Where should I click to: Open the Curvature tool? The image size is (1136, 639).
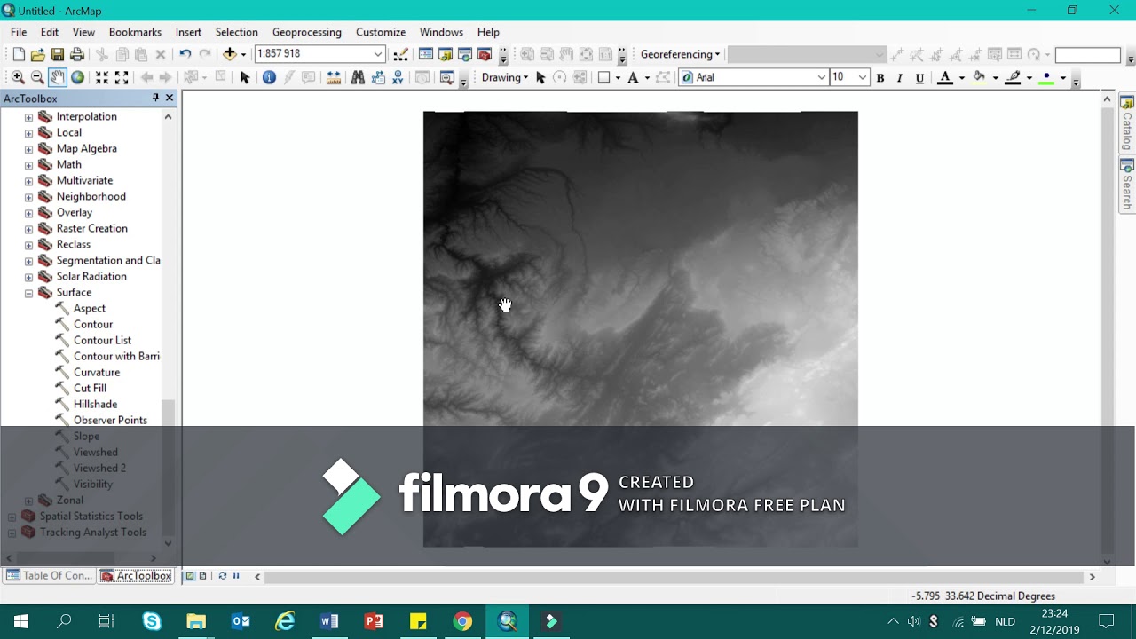pos(97,373)
